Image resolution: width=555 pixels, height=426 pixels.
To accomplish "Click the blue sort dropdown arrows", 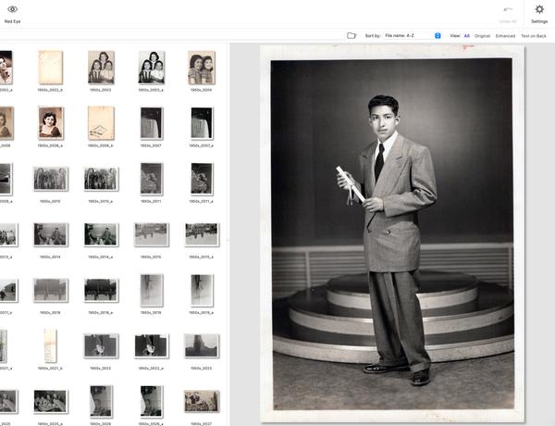I will (x=438, y=35).
